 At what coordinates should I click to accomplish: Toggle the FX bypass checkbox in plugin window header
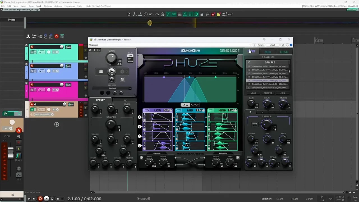pos(291,45)
